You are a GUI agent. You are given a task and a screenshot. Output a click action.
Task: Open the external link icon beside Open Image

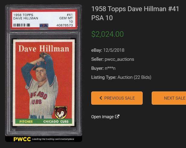click(117, 117)
